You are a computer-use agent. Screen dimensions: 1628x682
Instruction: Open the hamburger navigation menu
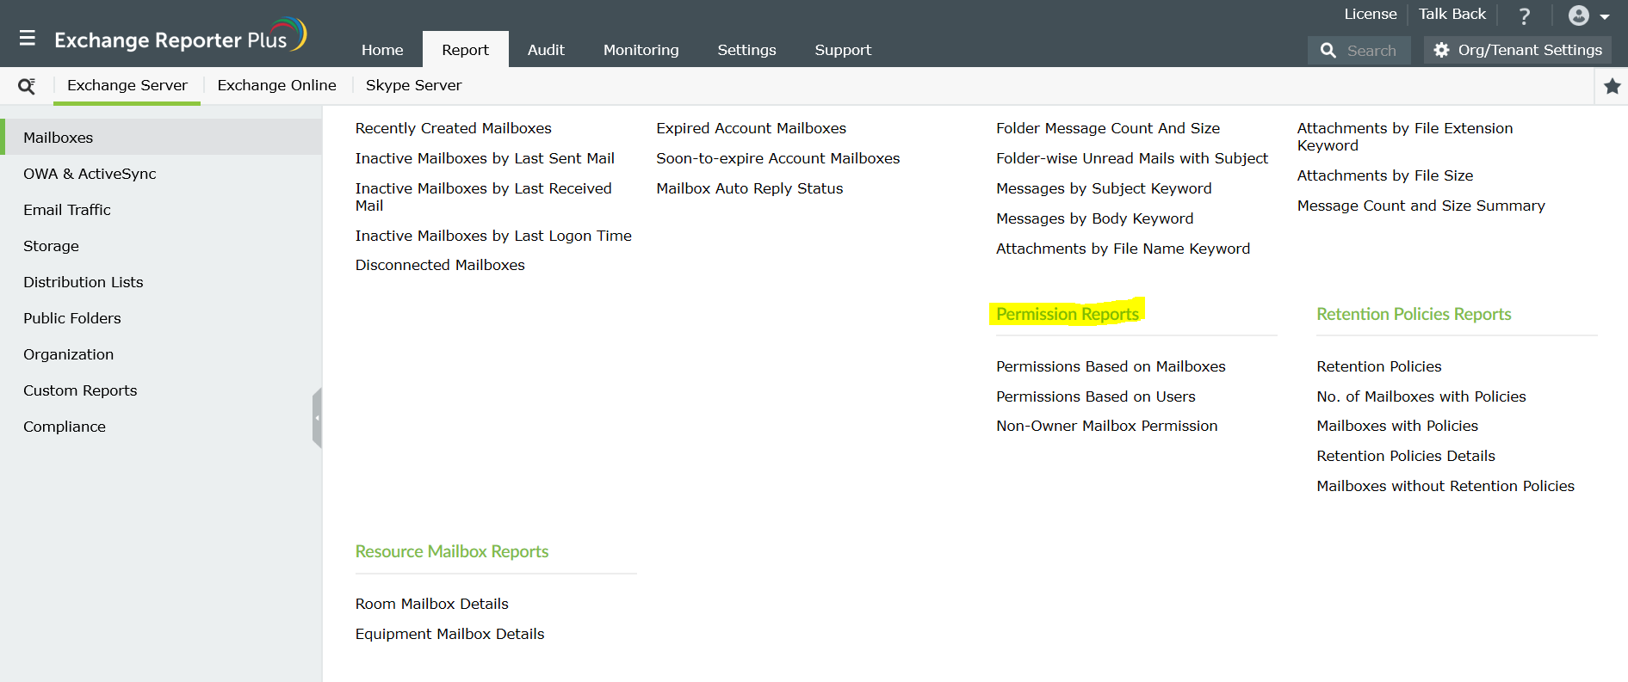28,38
